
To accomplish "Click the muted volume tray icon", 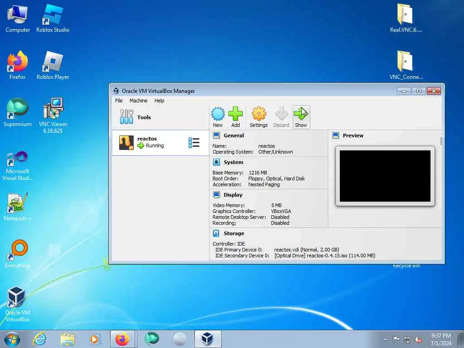I will 418,339.
